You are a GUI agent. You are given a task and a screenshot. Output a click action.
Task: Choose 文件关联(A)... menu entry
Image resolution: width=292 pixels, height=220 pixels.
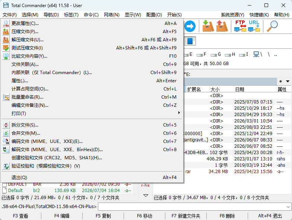point(92,64)
